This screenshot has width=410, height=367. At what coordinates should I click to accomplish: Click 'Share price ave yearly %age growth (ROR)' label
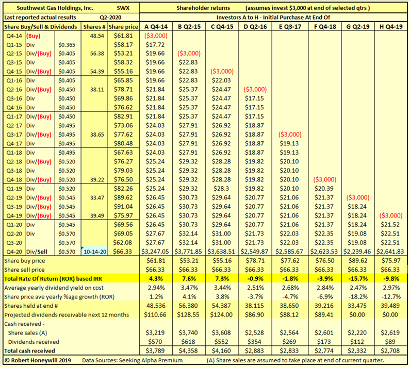coord(59,297)
